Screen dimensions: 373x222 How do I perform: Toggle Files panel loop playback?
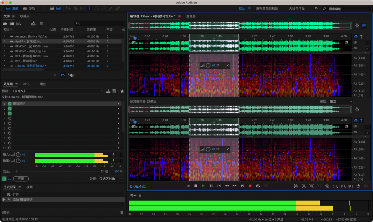click(63, 75)
